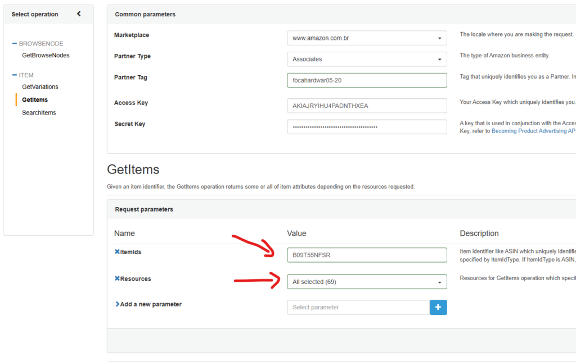This screenshot has height=362, width=576.
Task: Click the Partner Tag label
Action: (130, 77)
